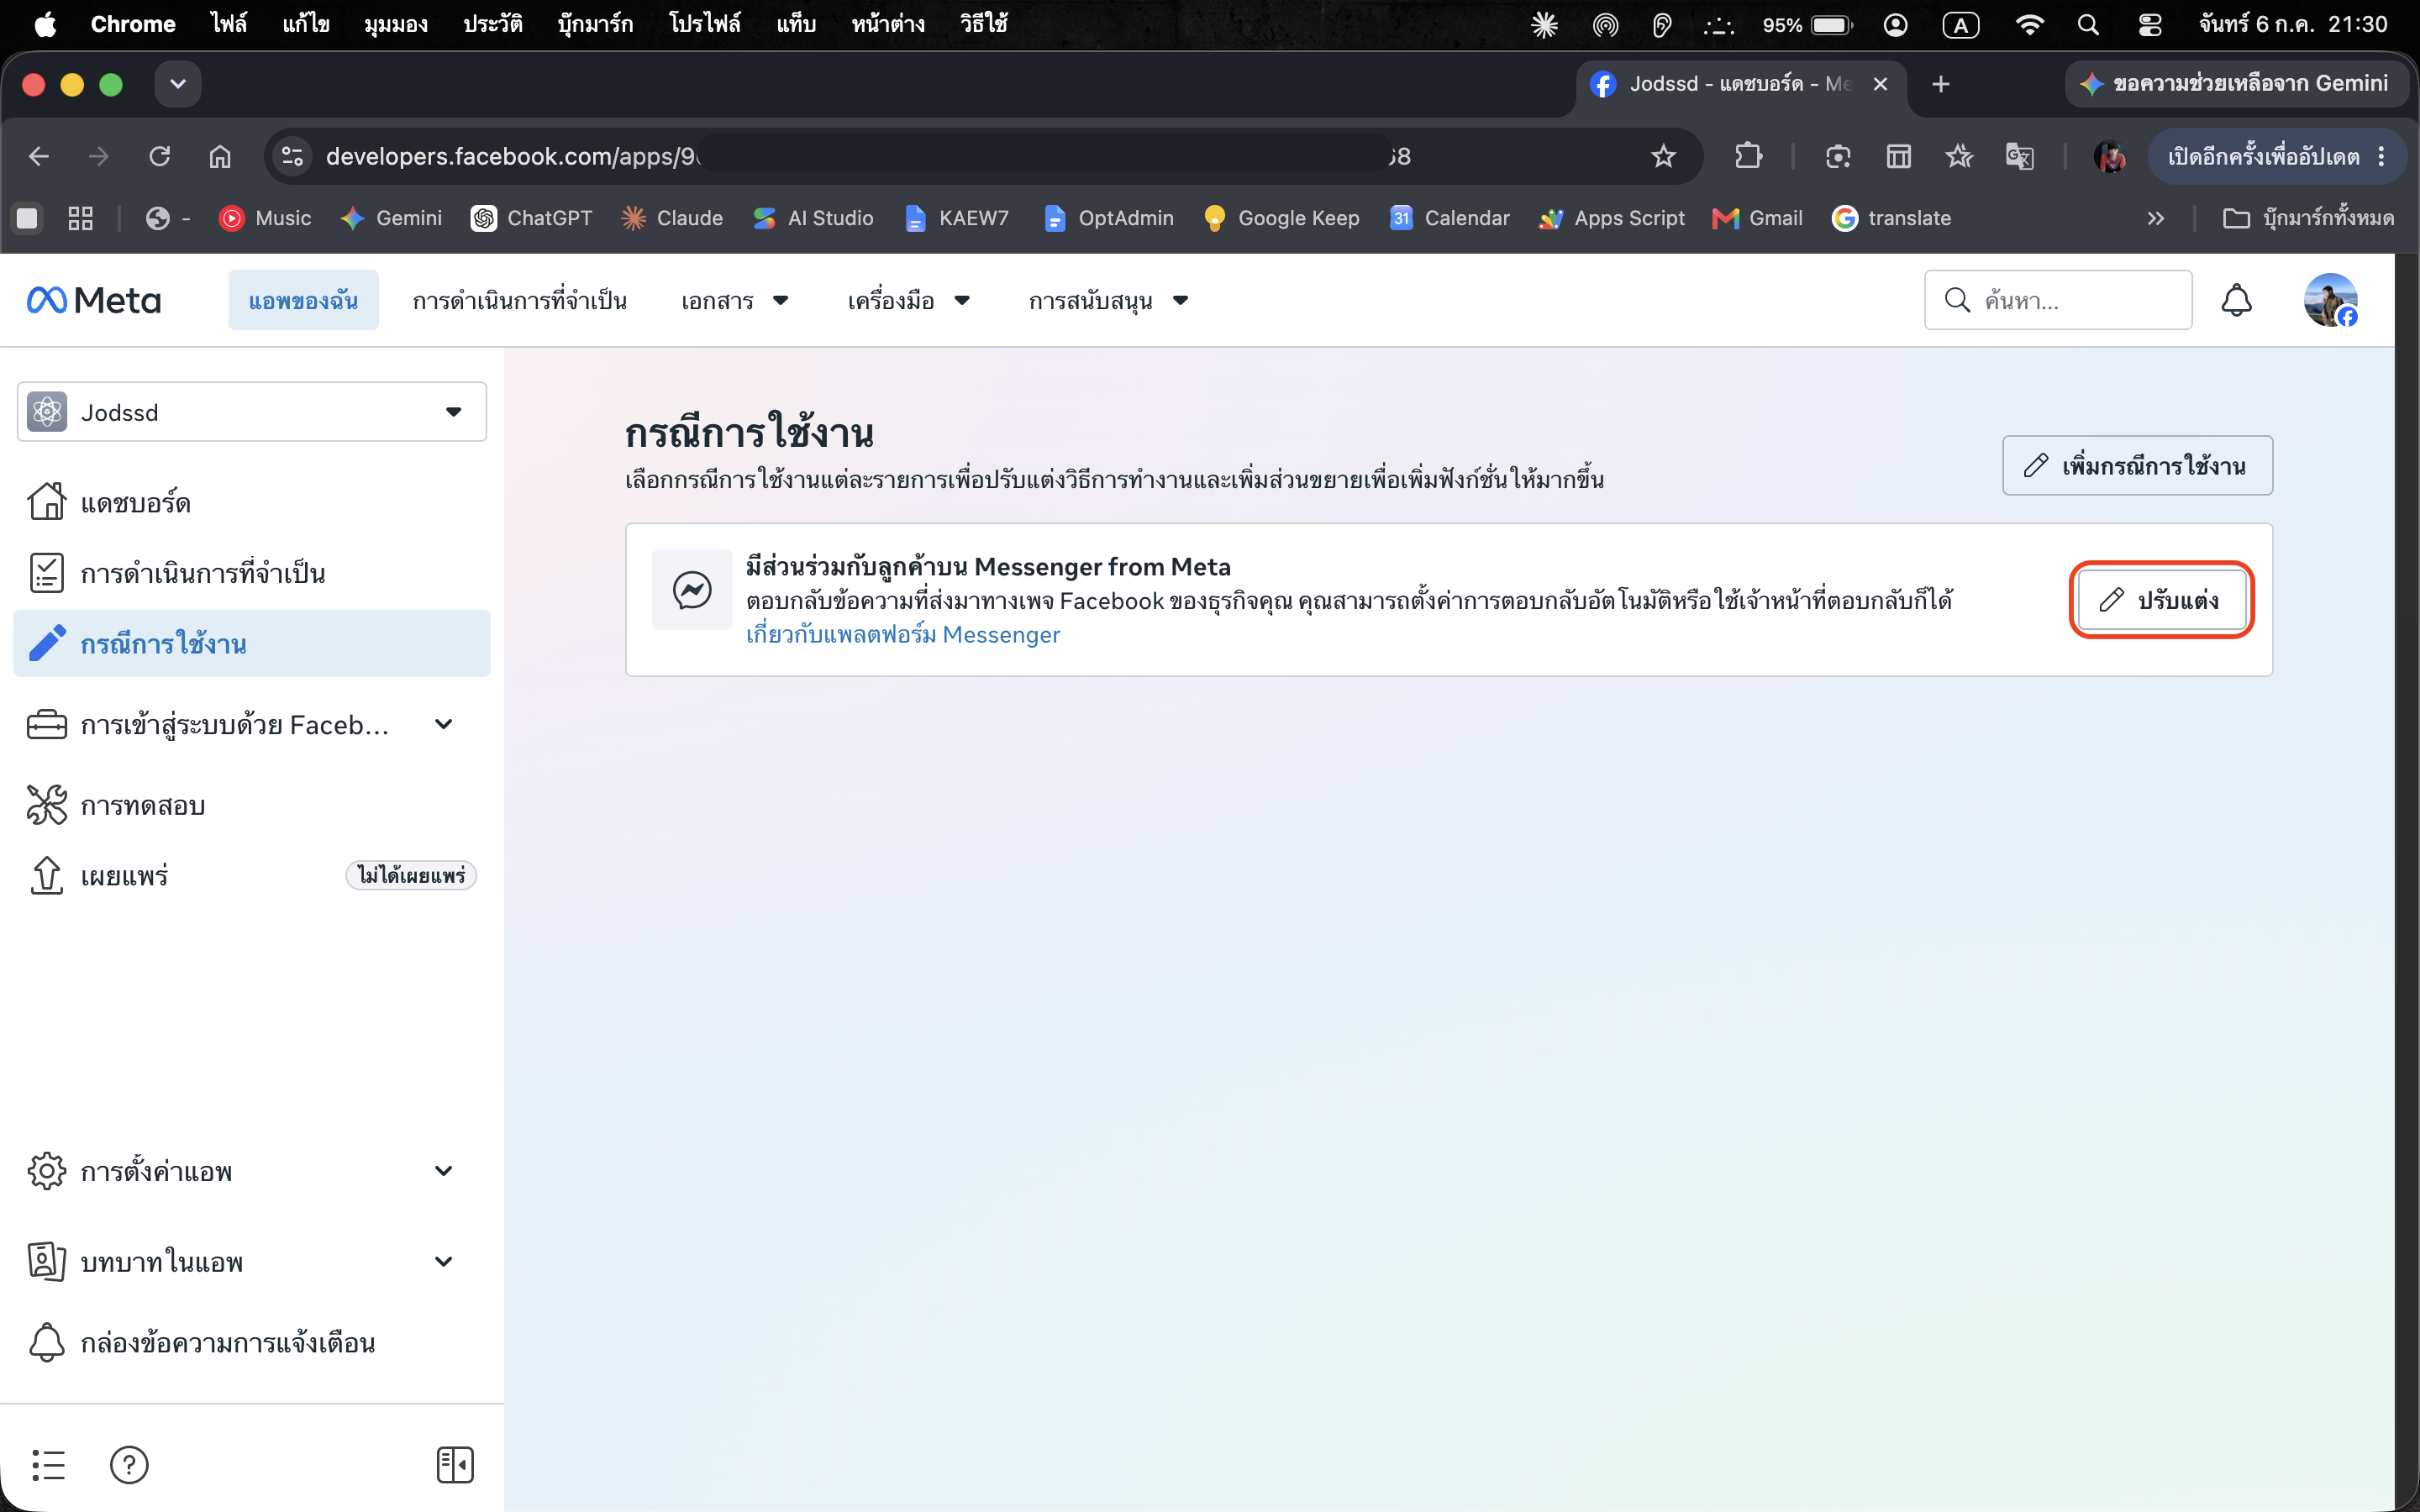The width and height of the screenshot is (2420, 1512).
Task: Click the Meta logo
Action: pos(93,300)
